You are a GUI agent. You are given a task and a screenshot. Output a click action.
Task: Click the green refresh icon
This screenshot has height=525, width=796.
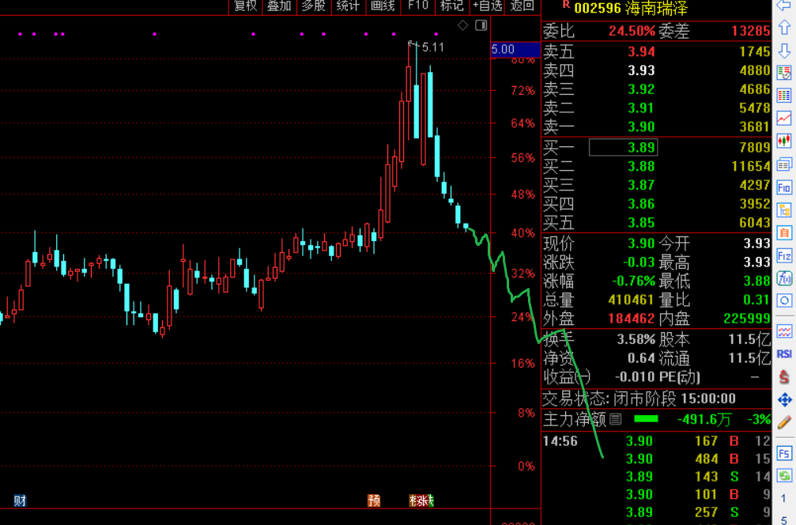click(784, 476)
